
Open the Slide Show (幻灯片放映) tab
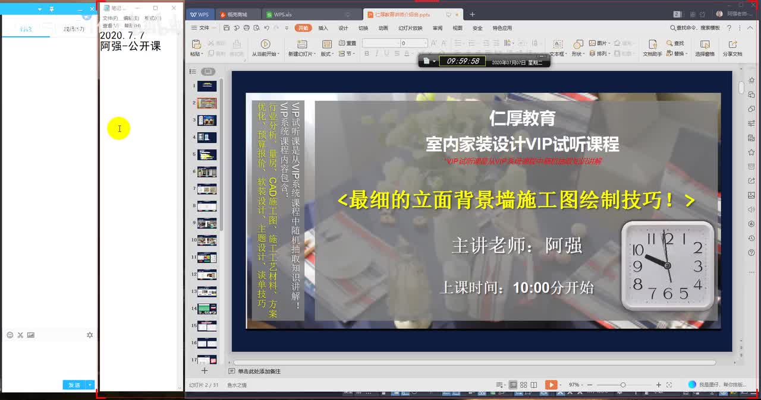pyautogui.click(x=410, y=28)
